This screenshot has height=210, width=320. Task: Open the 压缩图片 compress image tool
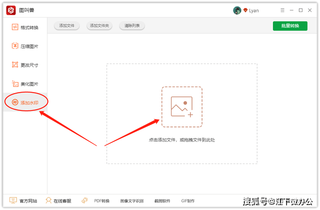[25, 46]
